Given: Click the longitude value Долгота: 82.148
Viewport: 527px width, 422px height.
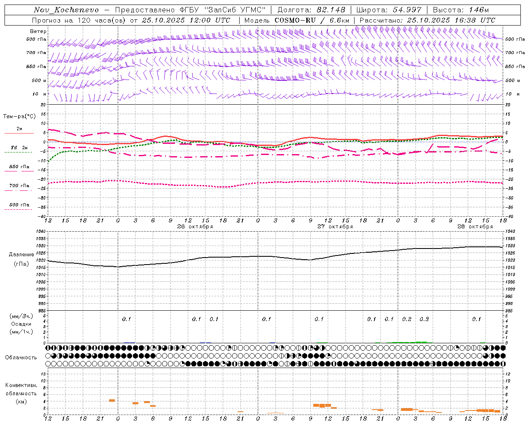Looking at the screenshot, I should tap(312, 10).
